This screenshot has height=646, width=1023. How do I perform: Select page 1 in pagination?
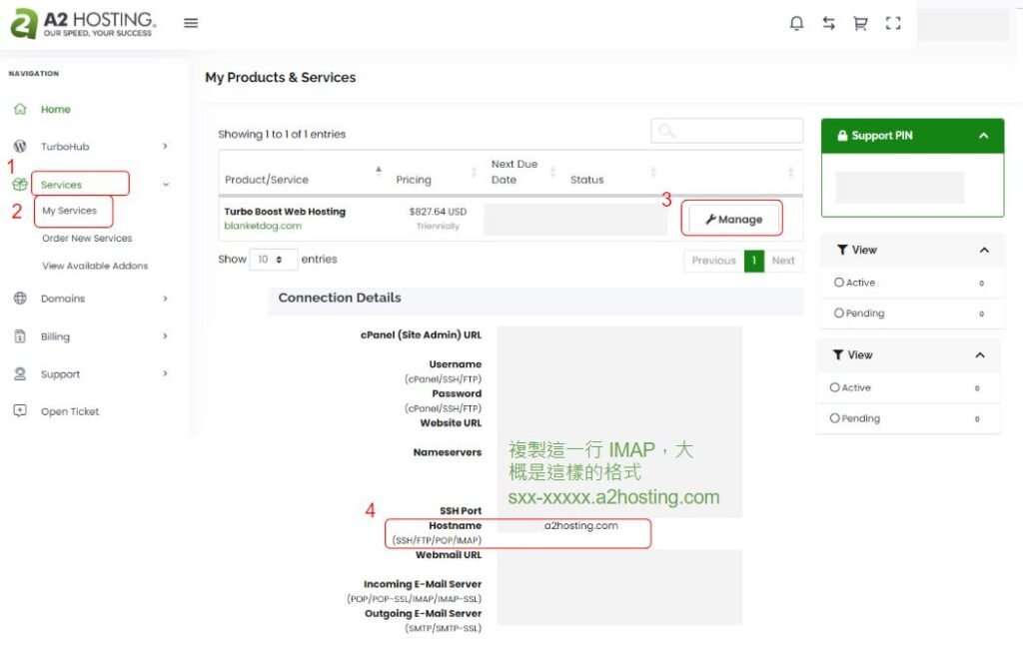753,260
